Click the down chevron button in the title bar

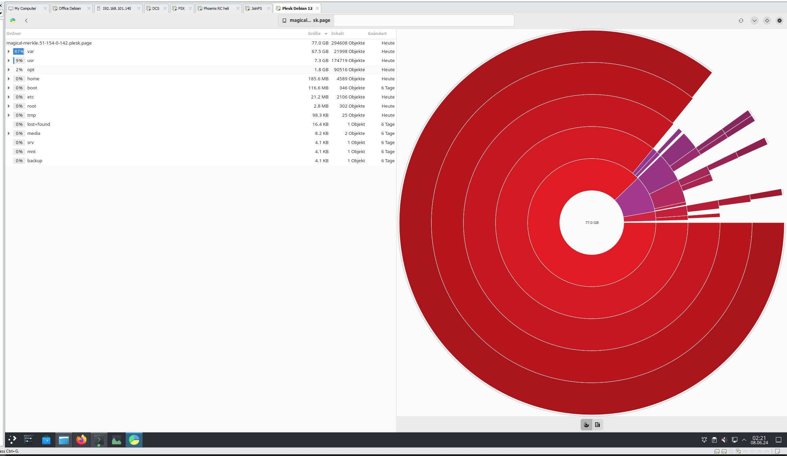(x=755, y=21)
